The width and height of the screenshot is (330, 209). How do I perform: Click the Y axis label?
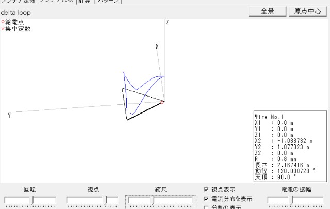point(9,115)
